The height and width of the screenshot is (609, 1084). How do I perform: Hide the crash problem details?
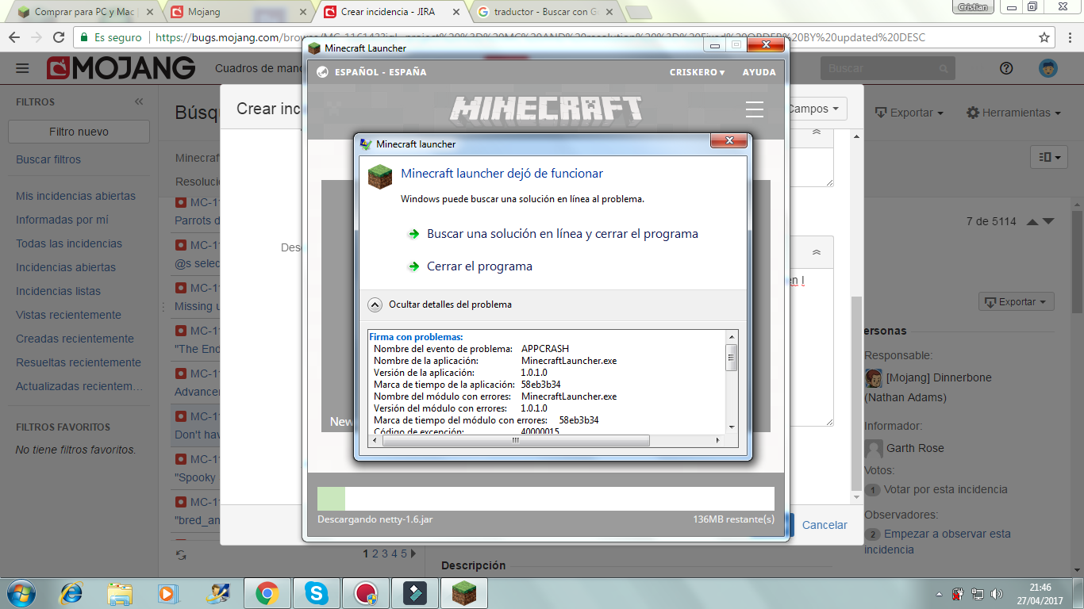(x=375, y=304)
